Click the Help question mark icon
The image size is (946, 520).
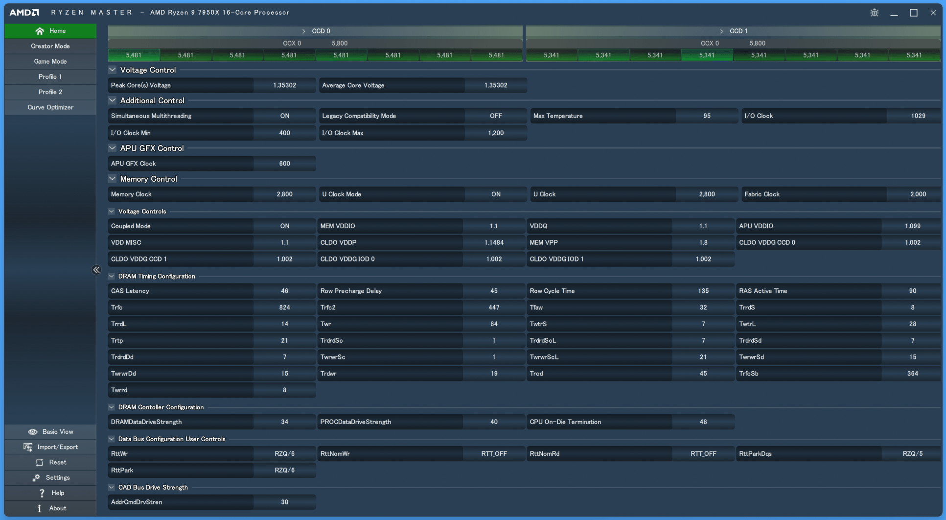pyautogui.click(x=42, y=493)
